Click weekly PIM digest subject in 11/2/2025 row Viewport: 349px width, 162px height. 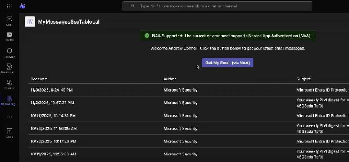322,103
